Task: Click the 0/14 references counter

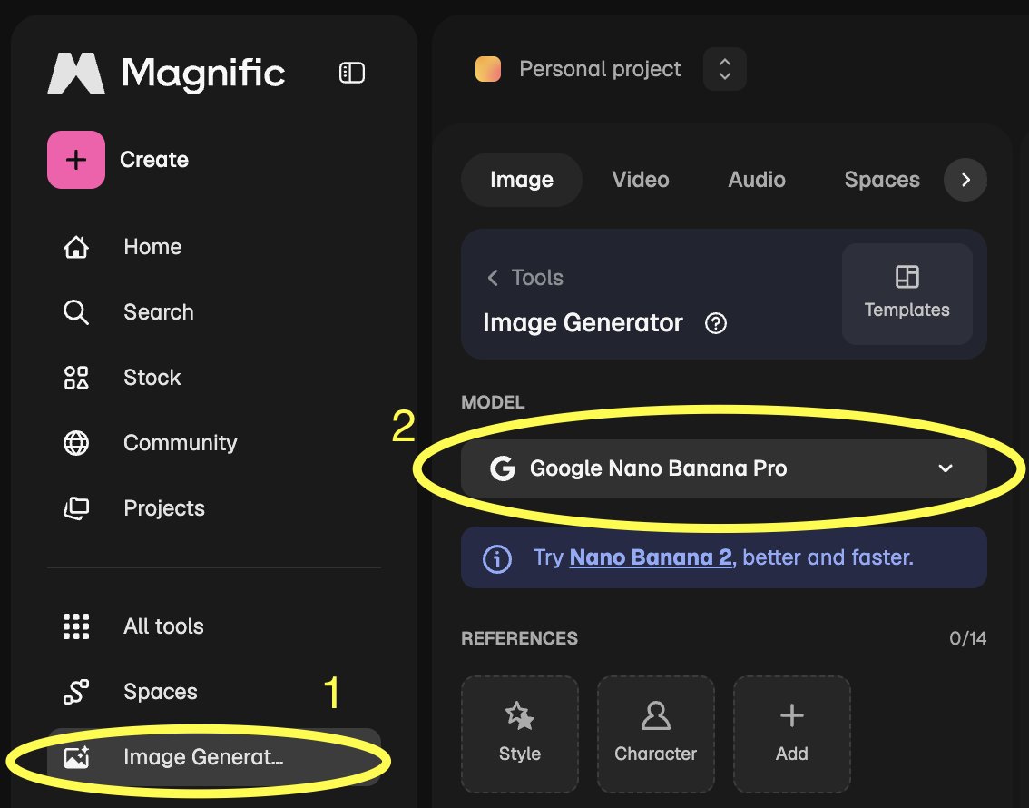Action: click(x=968, y=638)
